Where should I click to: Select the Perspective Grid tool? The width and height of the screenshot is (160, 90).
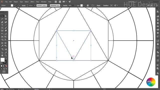(x=6, y=40)
